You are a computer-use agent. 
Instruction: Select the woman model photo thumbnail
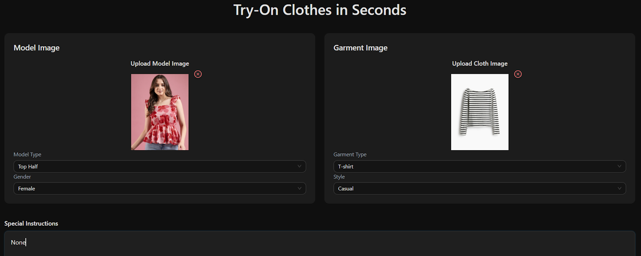click(x=160, y=112)
